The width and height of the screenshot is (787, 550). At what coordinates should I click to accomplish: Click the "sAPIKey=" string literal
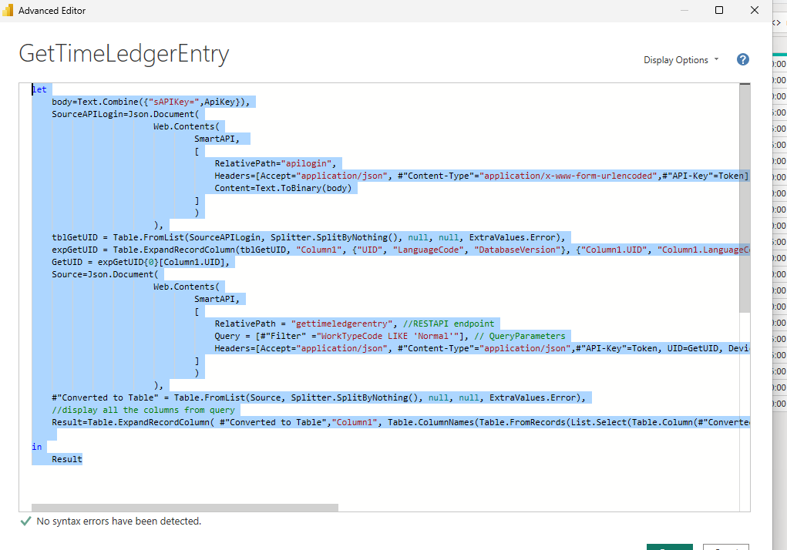point(173,102)
